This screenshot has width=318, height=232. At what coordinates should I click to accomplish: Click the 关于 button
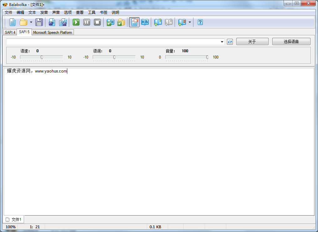(x=252, y=42)
